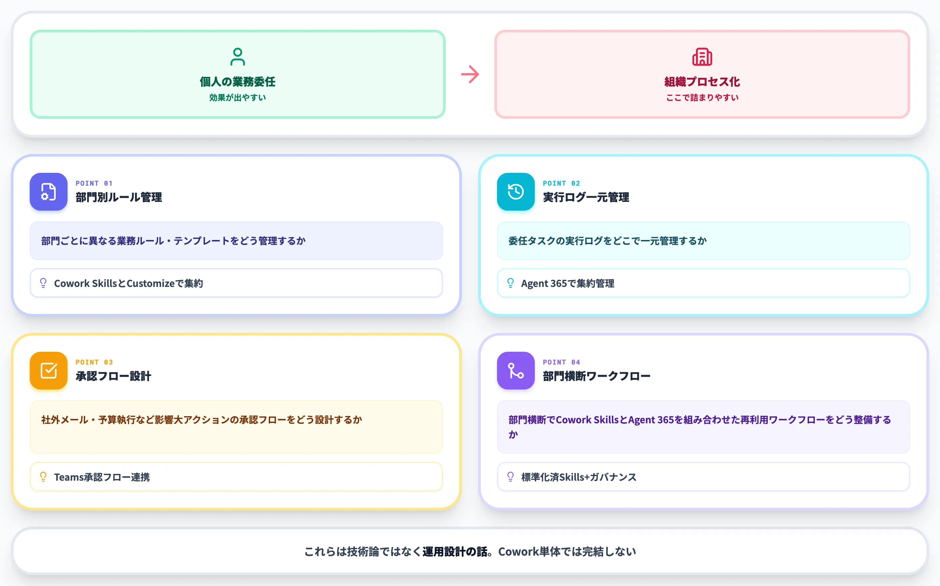Click the lightbulb icon beside 標準化済Skills+ガバナンス
This screenshot has width=940, height=586.
point(511,477)
